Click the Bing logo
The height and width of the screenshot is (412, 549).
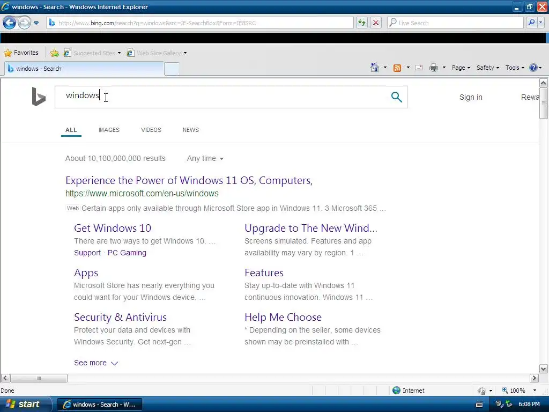tap(39, 97)
